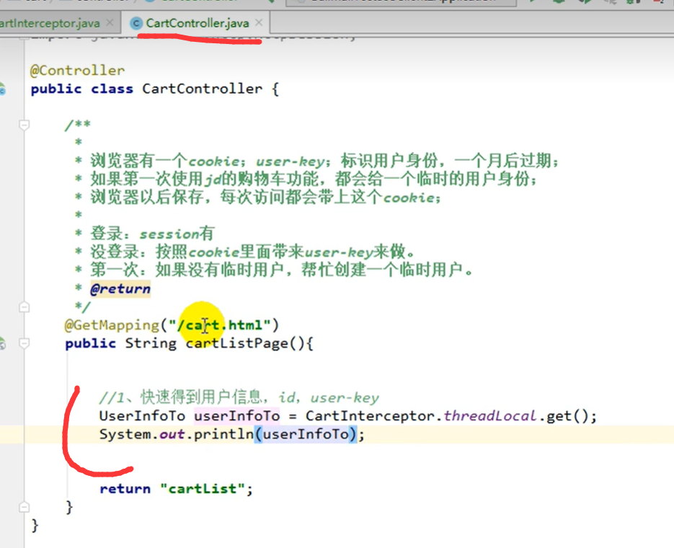Click the @Controller annotation
Screen dimensions: 674x548
77,71
